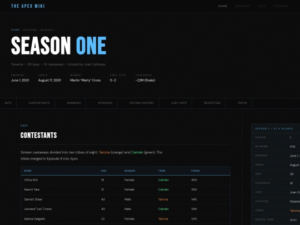Switch to the Episodes tab

point(105,103)
